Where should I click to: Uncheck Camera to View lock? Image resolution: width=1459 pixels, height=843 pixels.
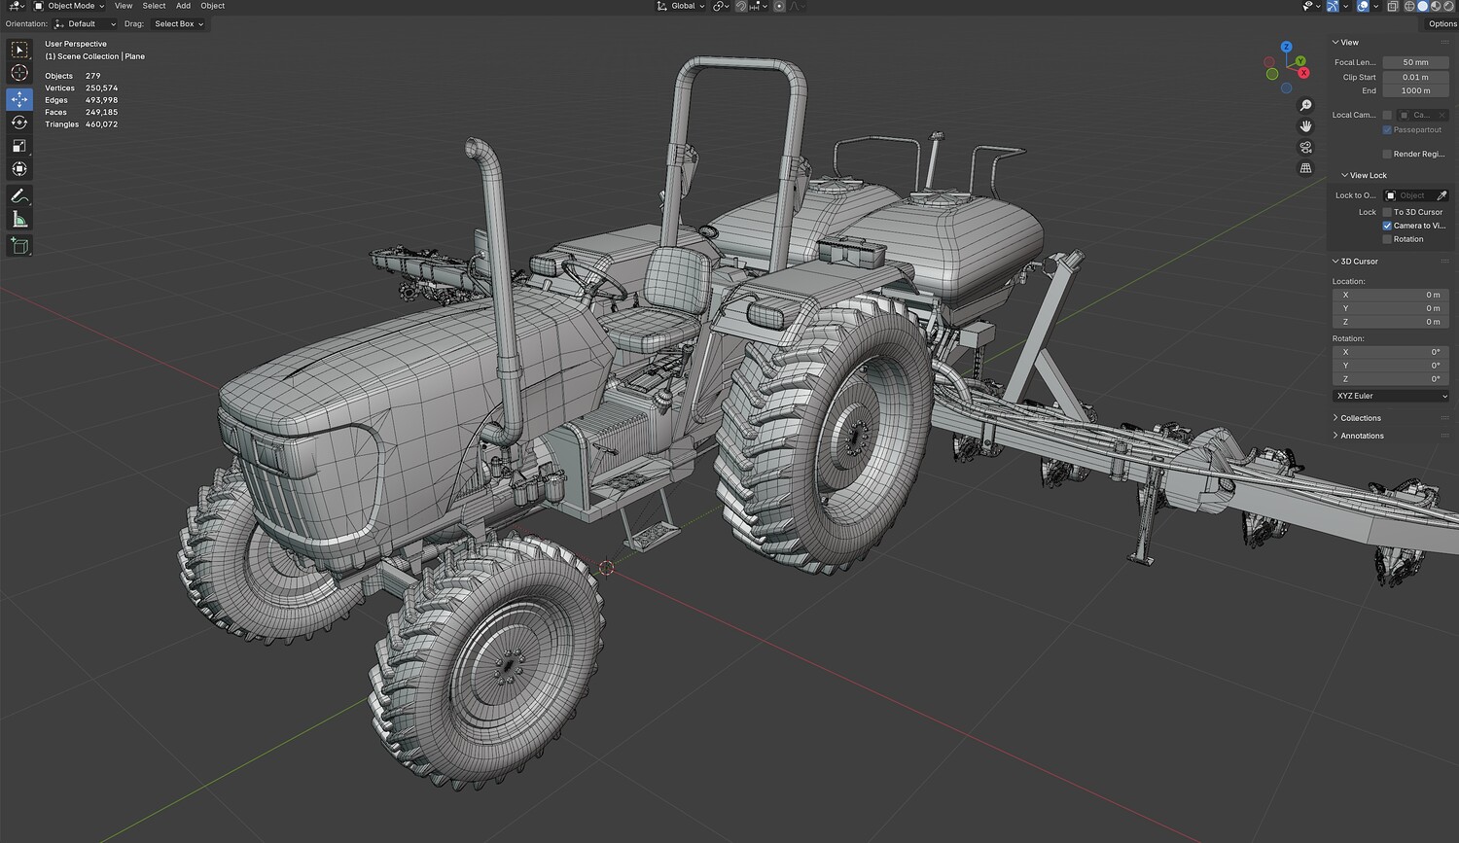tap(1387, 226)
